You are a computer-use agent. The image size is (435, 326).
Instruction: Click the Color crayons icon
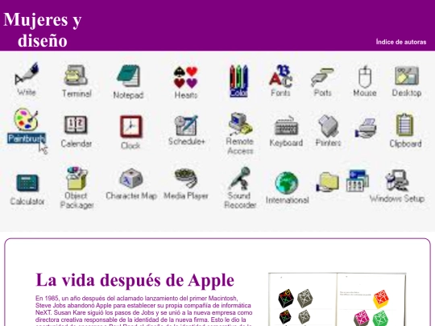(x=238, y=77)
